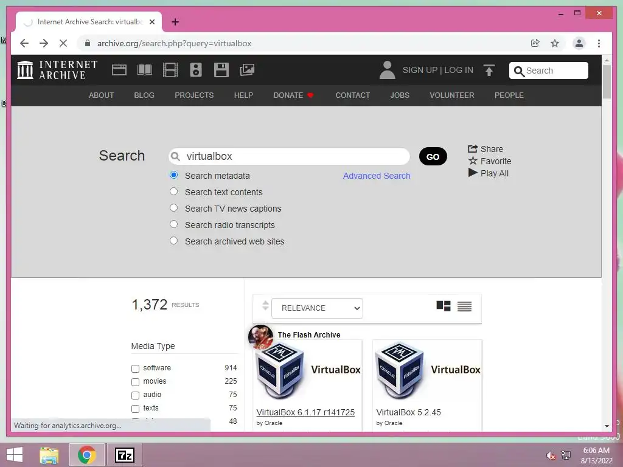Open the Images icon in header
This screenshot has height=467, width=623.
(247, 70)
